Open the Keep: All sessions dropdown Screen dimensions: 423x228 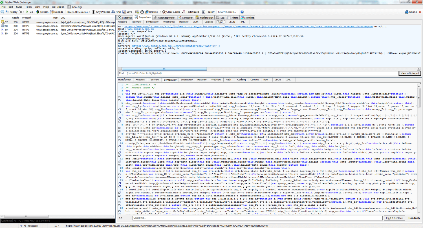click(79, 12)
